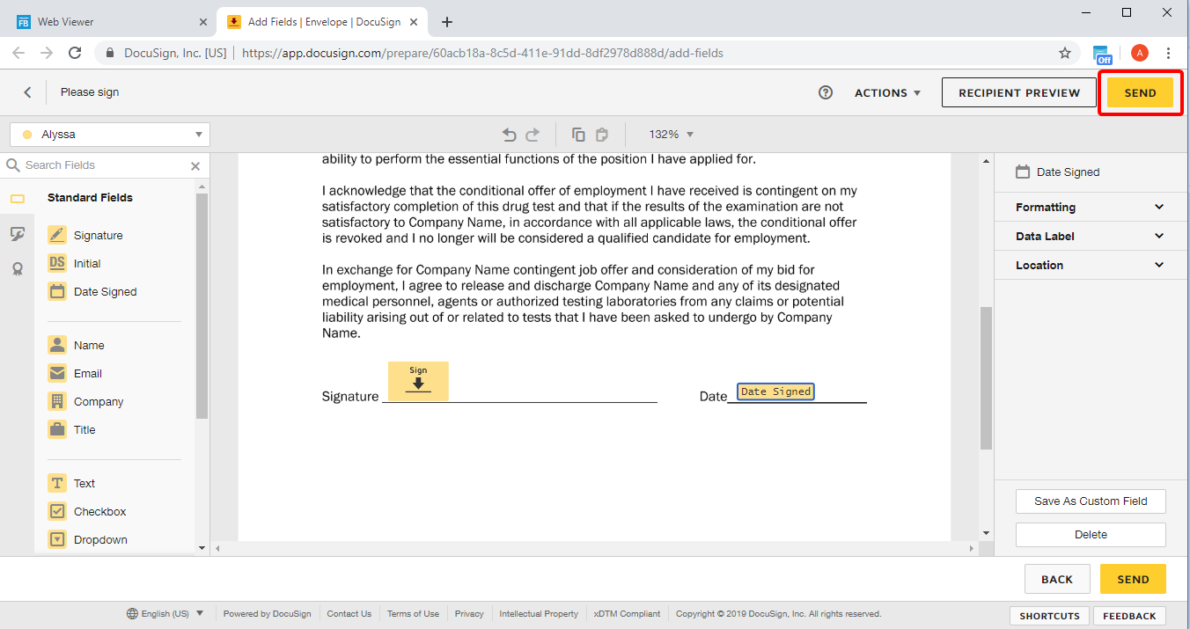Click the undo arrow icon
The height and width of the screenshot is (629, 1190).
pyautogui.click(x=509, y=135)
